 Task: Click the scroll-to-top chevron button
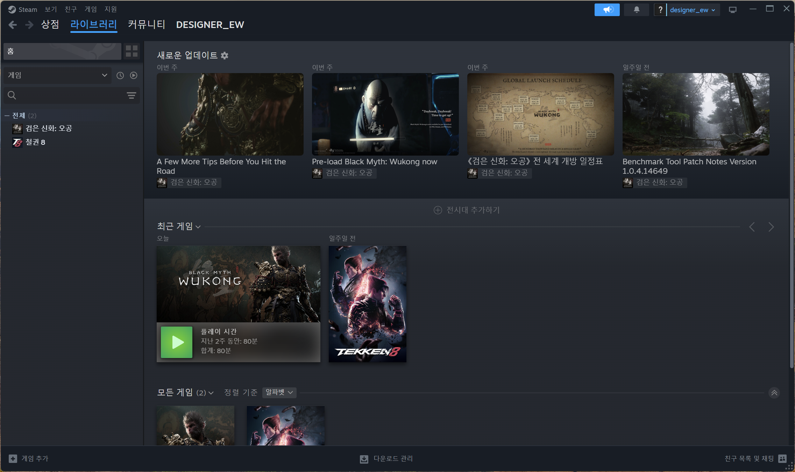tap(774, 393)
